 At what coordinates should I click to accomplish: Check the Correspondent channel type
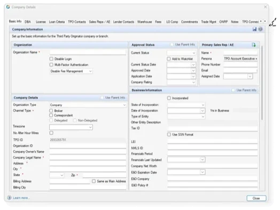coord(51,115)
